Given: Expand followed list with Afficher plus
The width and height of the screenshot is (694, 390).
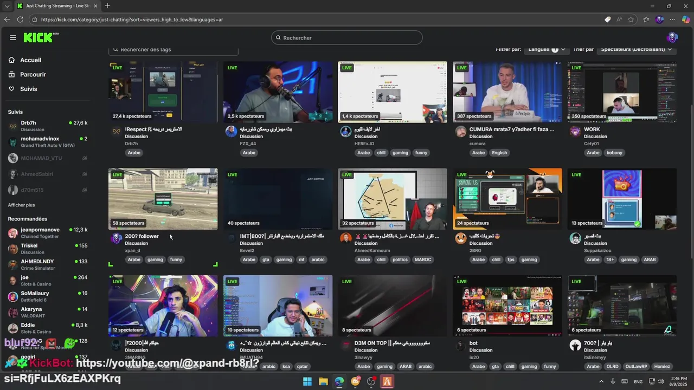Looking at the screenshot, I should point(21,205).
